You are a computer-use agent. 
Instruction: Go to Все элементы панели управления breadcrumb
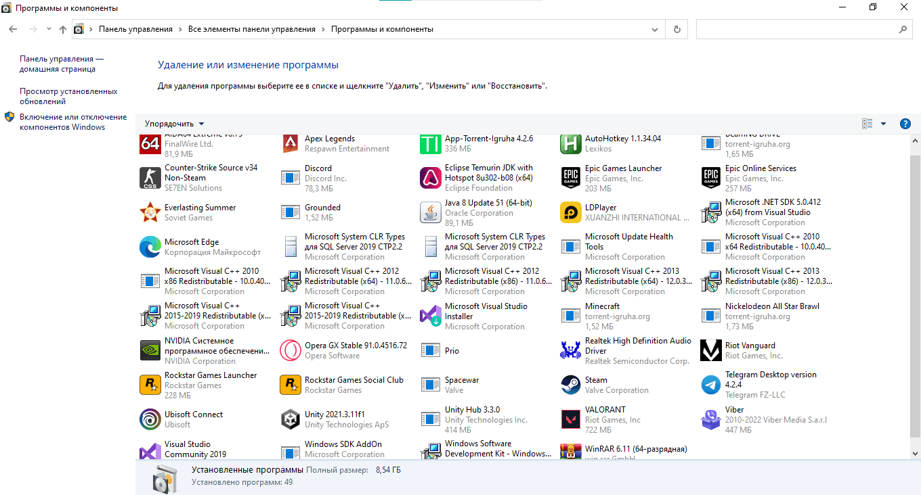point(252,29)
